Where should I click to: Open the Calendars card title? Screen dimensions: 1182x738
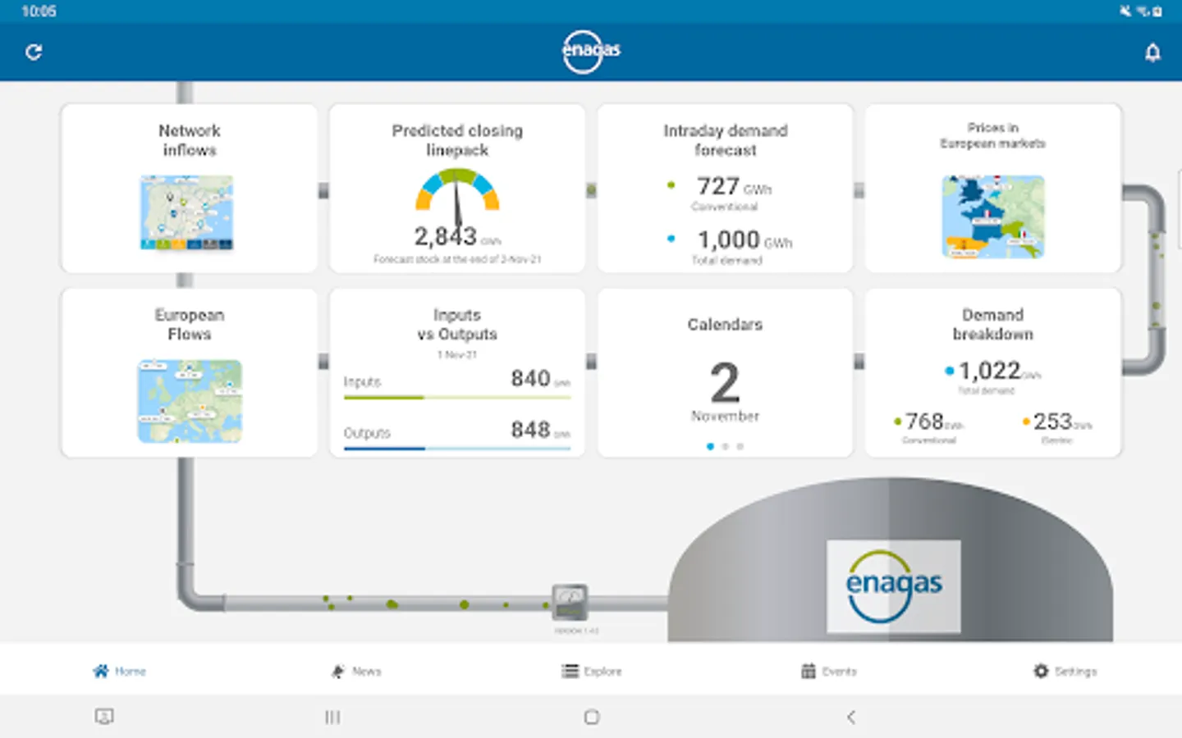[x=725, y=325]
